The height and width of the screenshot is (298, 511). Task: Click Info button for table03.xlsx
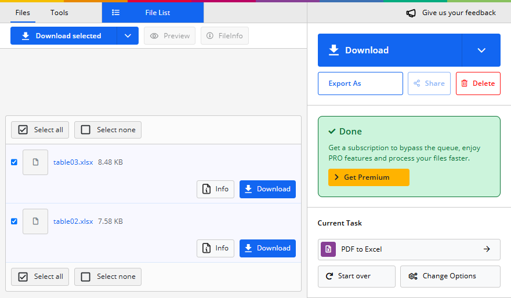[x=215, y=189]
